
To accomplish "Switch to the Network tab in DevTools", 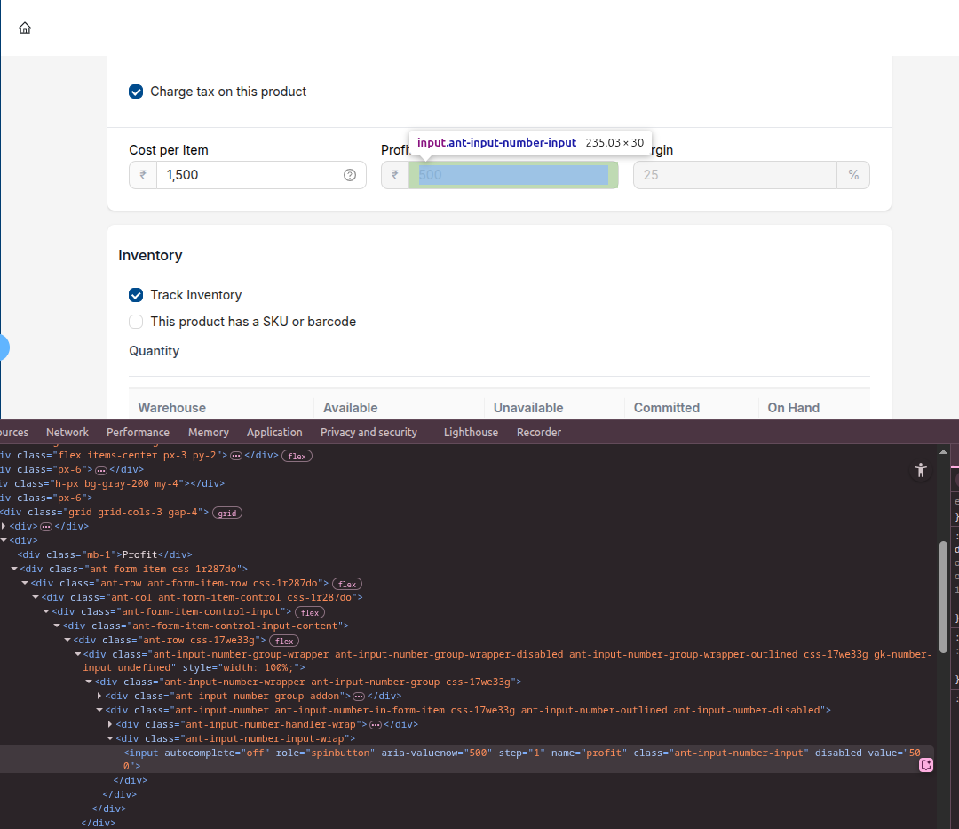I will pos(67,433).
